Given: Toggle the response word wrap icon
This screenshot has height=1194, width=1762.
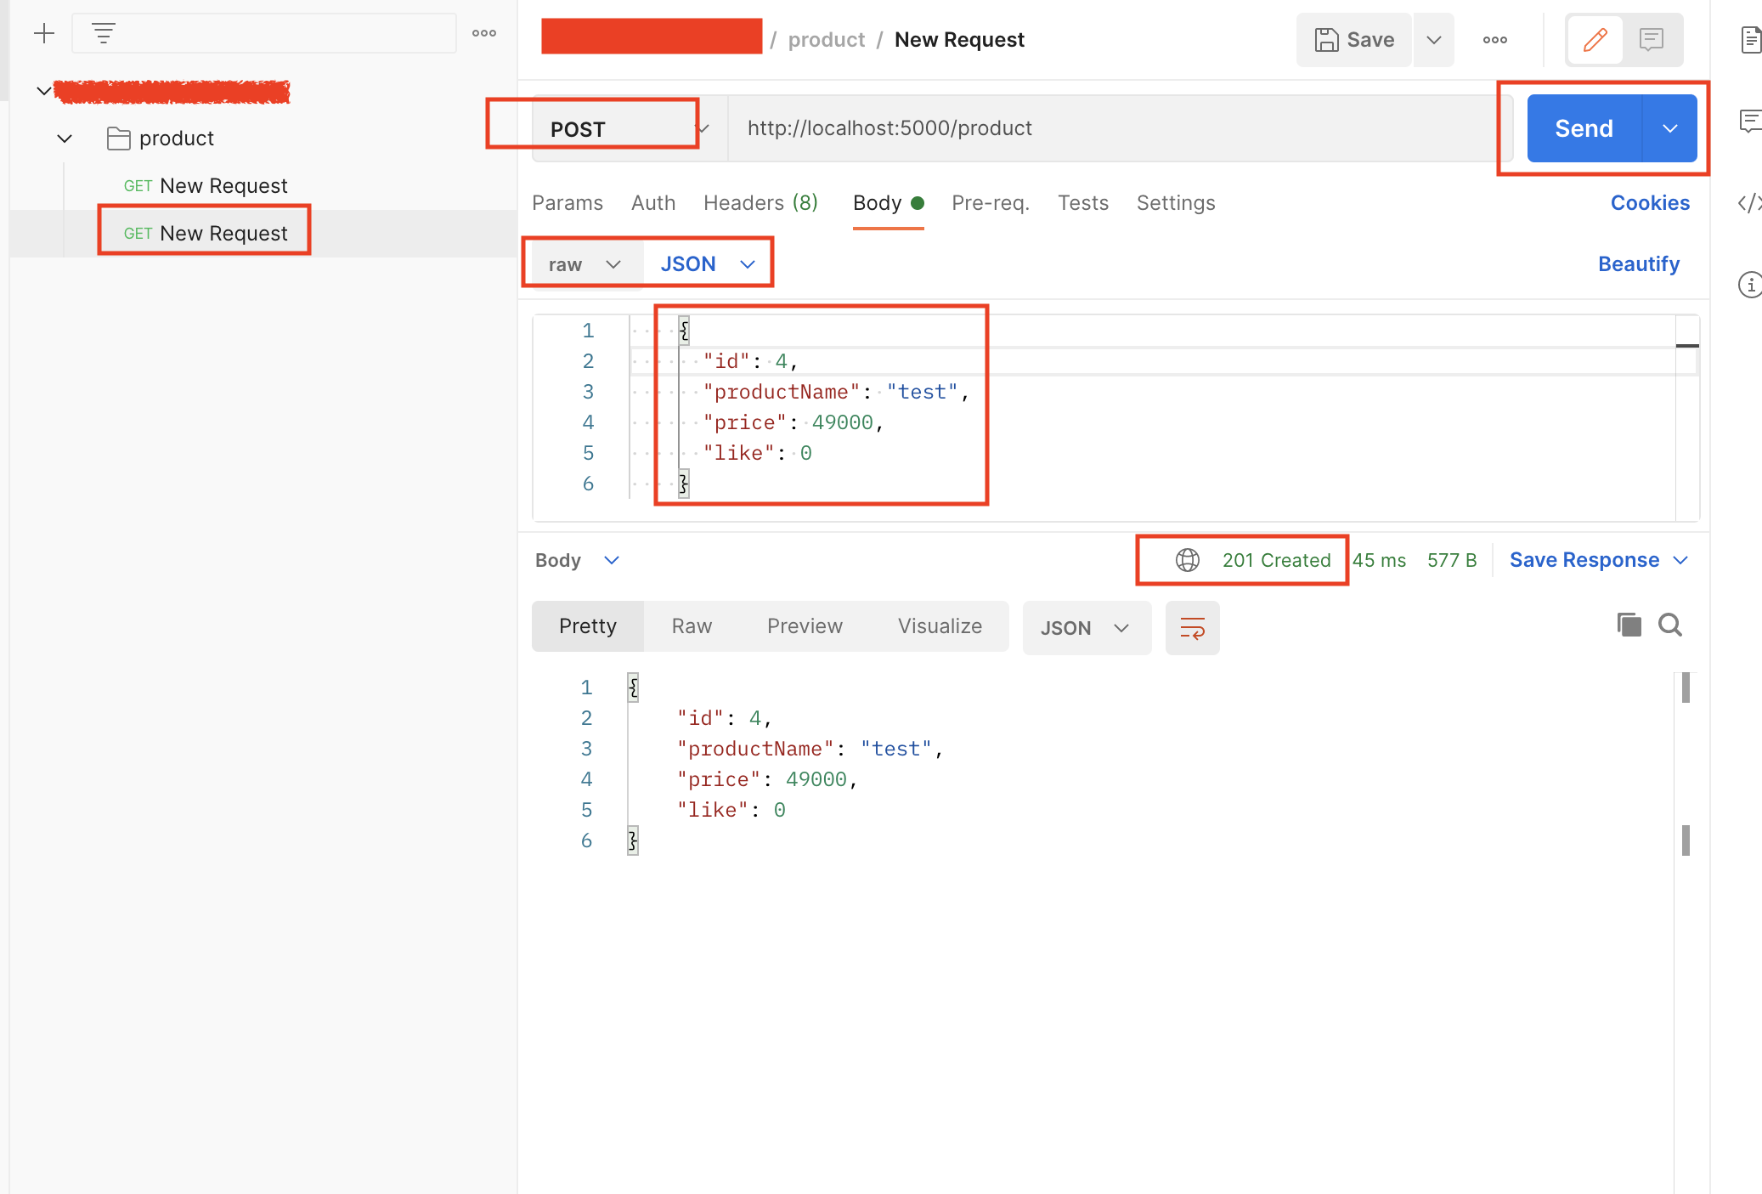Looking at the screenshot, I should 1192,628.
